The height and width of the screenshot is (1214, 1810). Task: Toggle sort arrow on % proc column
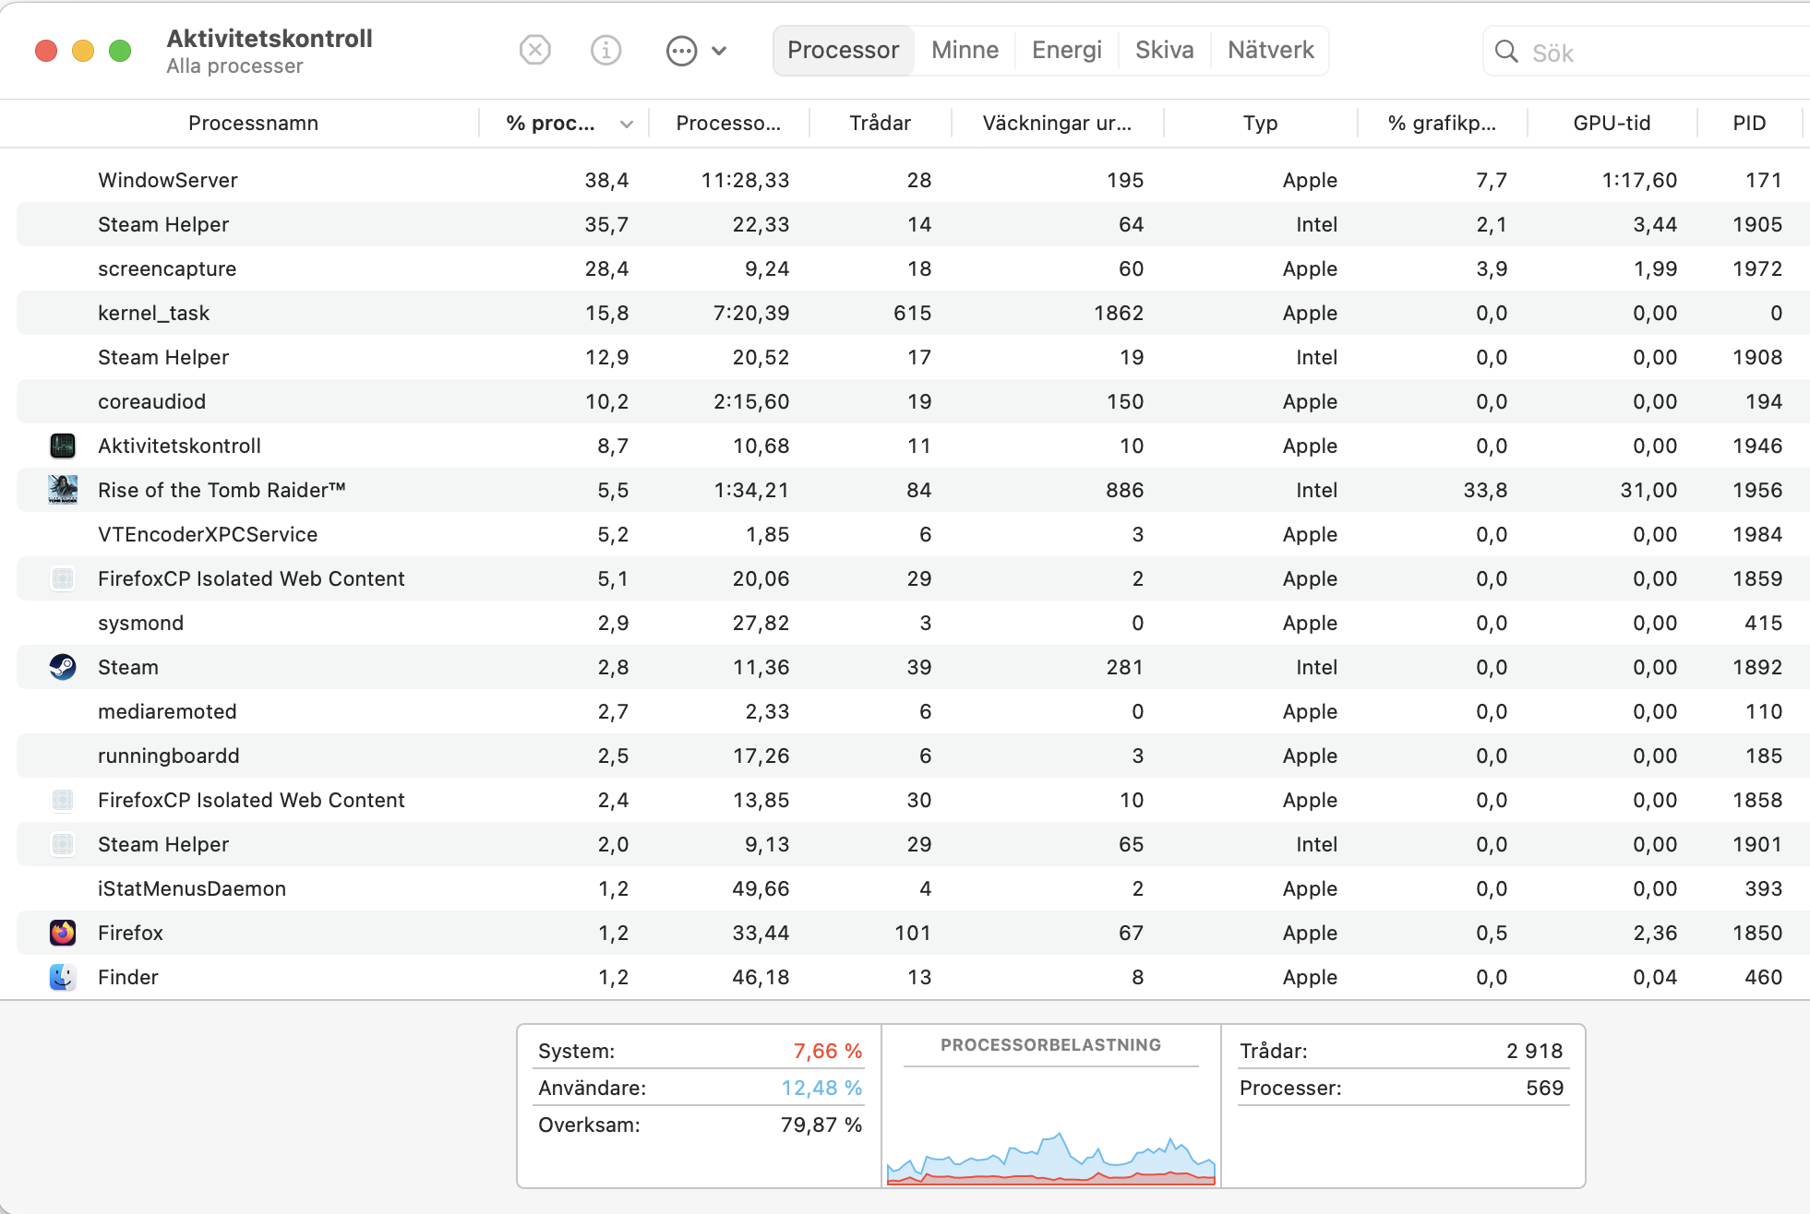627,124
